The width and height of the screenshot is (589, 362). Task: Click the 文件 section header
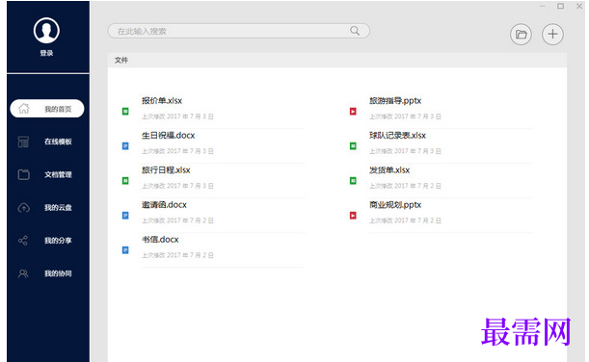point(121,60)
